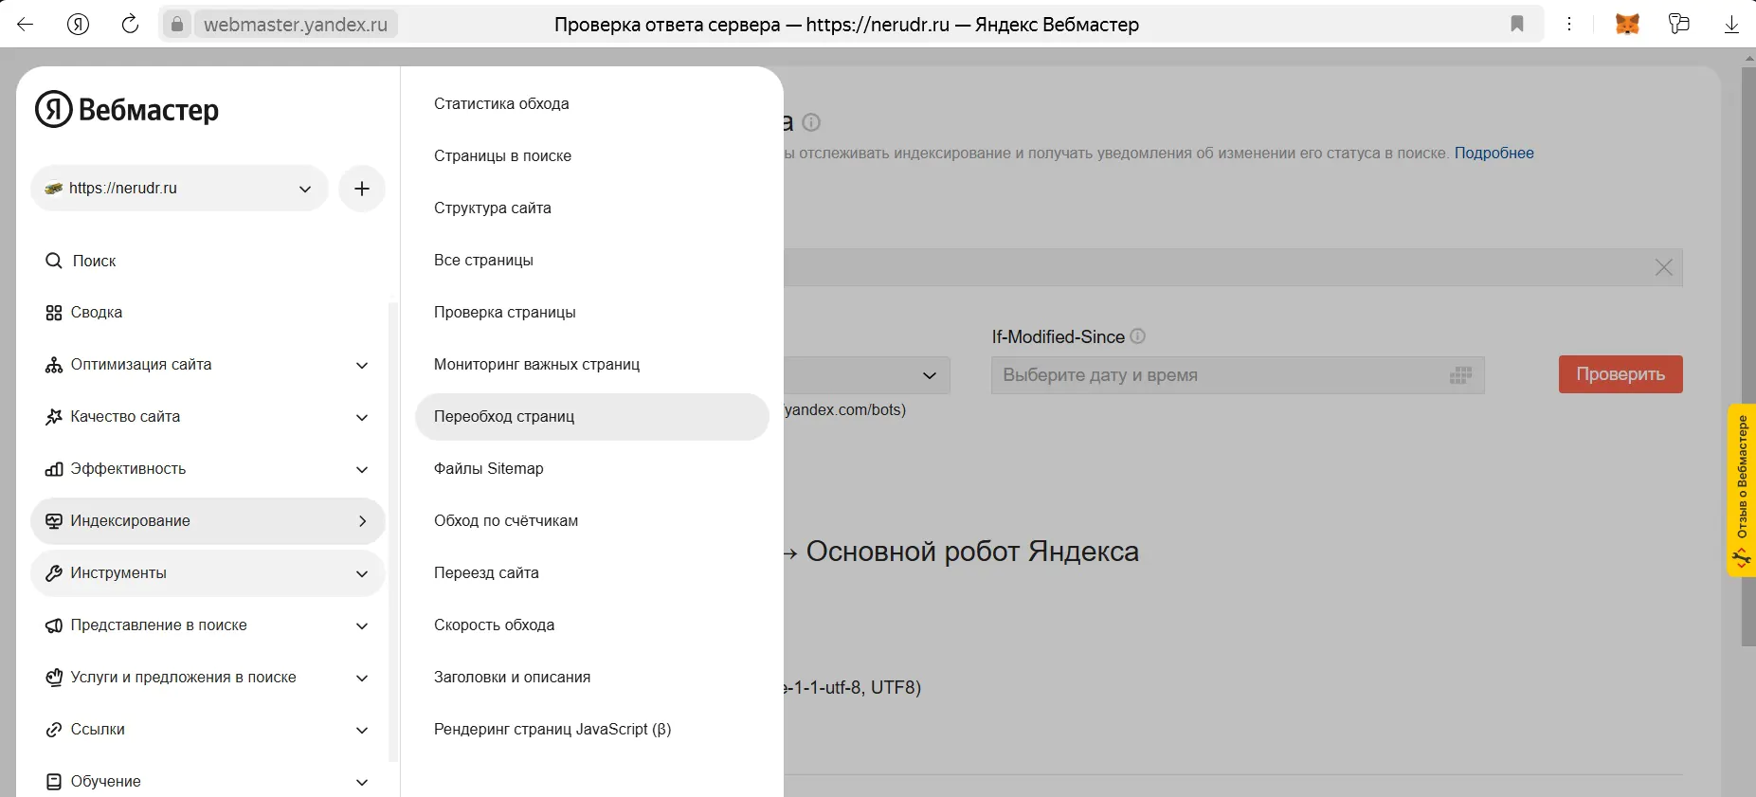Open calendar icon in If-Modified-Since field
Viewport: 1756px width, 797px height.
1460,375
